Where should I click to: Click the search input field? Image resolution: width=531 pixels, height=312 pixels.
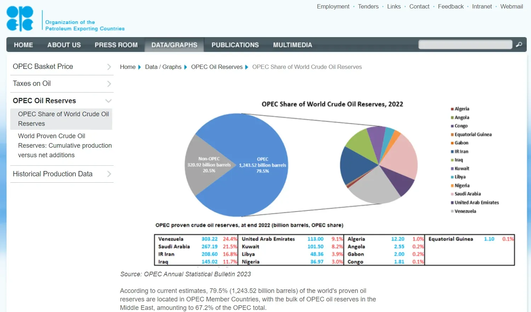click(x=465, y=45)
